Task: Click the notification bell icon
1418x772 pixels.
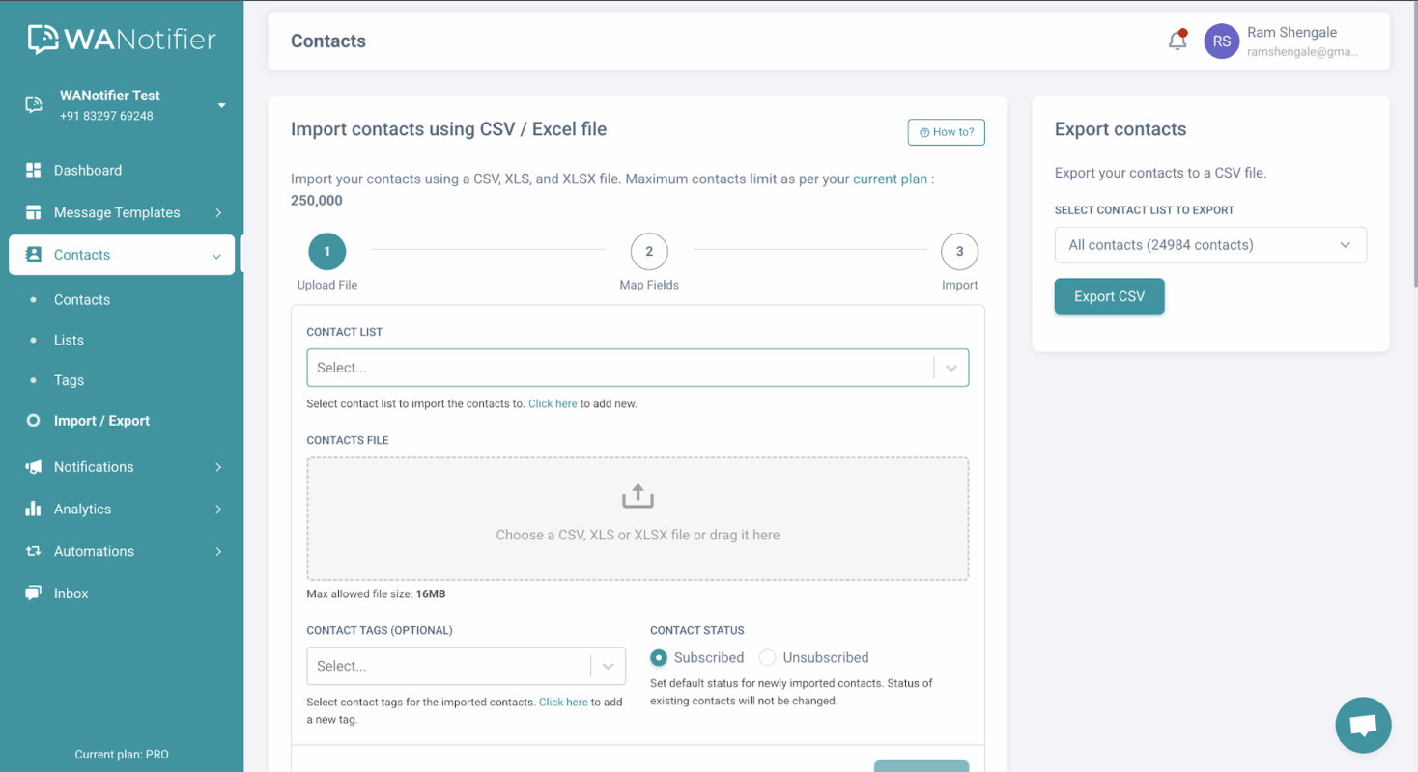Action: tap(1177, 41)
